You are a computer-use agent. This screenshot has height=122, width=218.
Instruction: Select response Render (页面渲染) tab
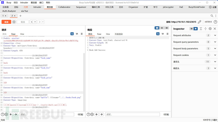click(x=118, y=34)
